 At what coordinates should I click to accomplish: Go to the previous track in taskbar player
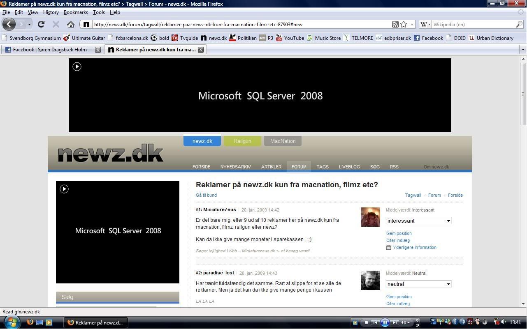click(x=375, y=322)
